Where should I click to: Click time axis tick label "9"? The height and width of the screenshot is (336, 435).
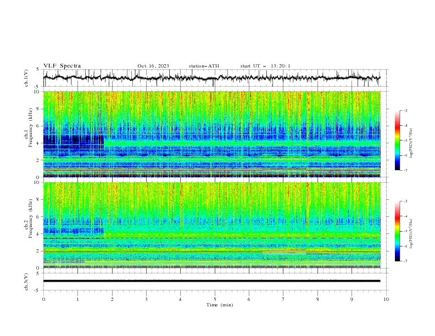352,299
